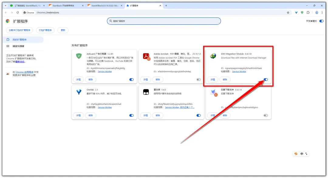Viewport: 328px width, 178px height.
Task: Click the Chrome site info chip in address bar
Action: pos(29,12)
